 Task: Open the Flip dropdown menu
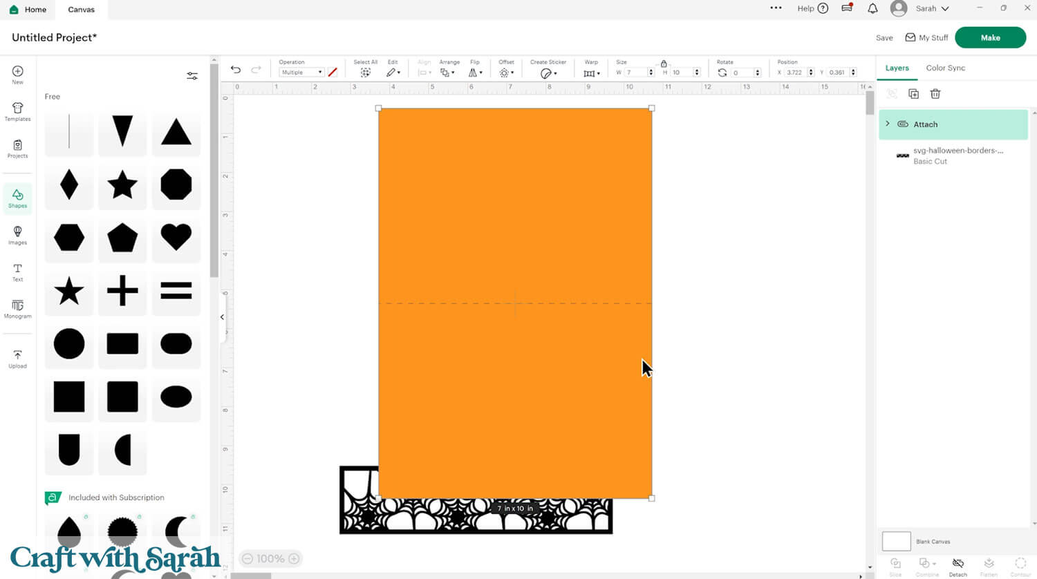tap(474, 73)
